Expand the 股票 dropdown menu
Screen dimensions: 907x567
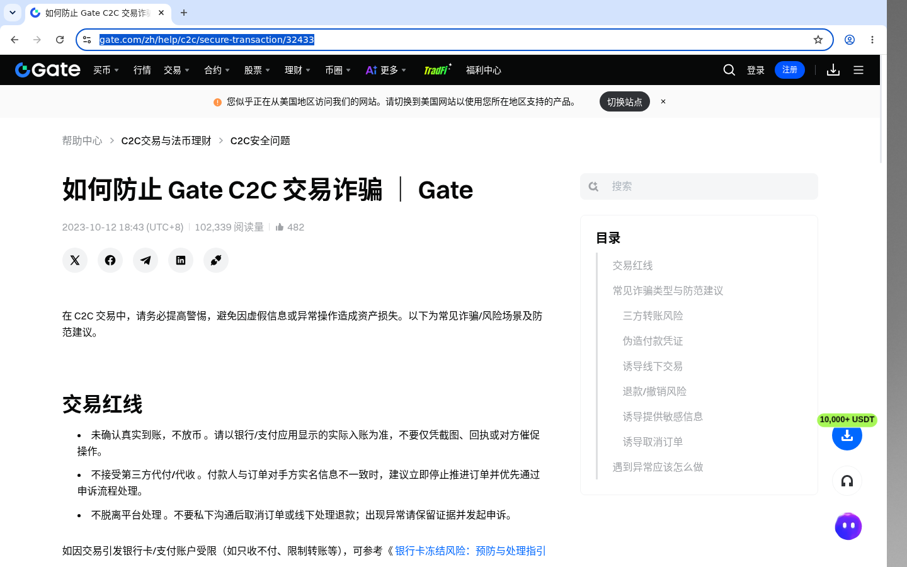(x=257, y=70)
